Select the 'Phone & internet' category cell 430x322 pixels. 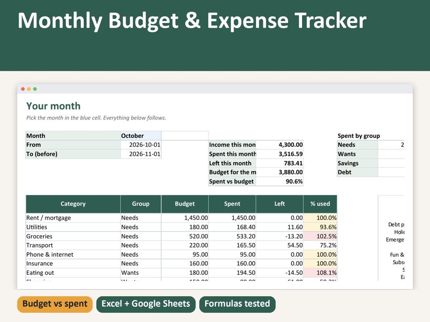[73, 254]
